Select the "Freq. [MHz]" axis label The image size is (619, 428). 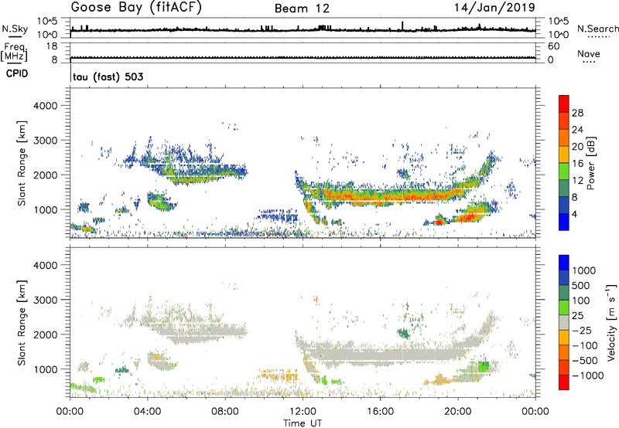coord(14,53)
